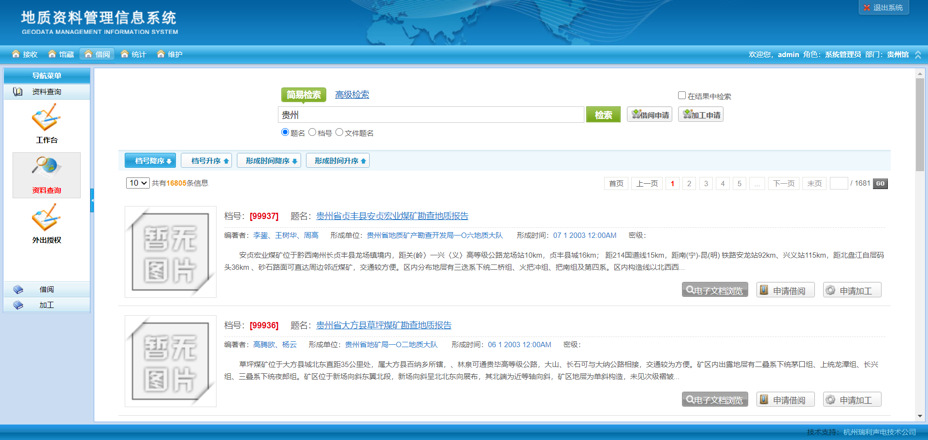Viewport: 928px width, 440px height.
Task: Click 申请借阅 for record 99937
Action: (x=785, y=290)
